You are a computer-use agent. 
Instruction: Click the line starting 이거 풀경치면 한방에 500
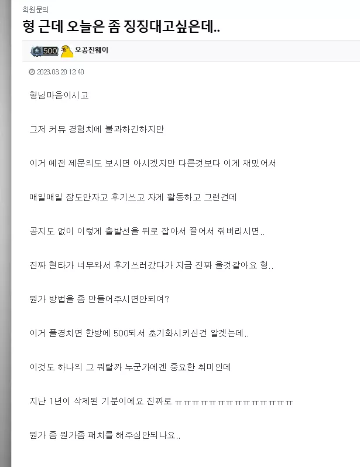point(139,333)
